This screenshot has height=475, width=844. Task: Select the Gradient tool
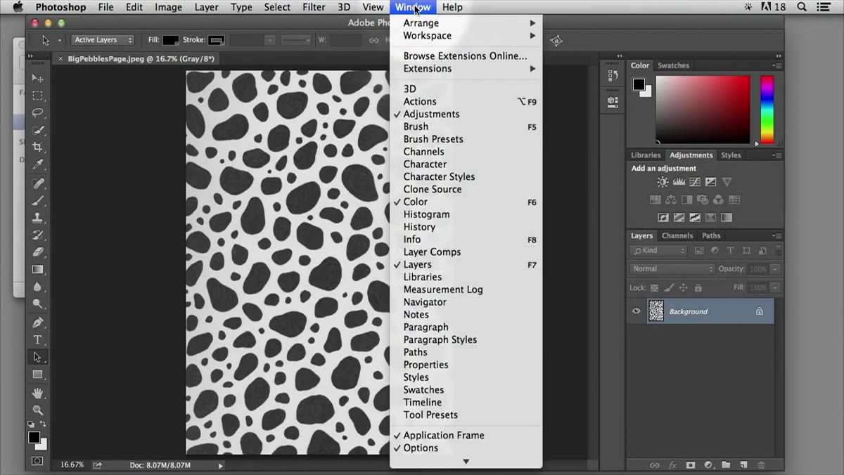pos(38,270)
